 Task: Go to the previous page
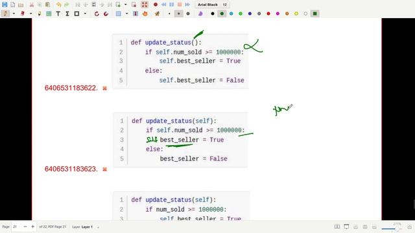86,5
